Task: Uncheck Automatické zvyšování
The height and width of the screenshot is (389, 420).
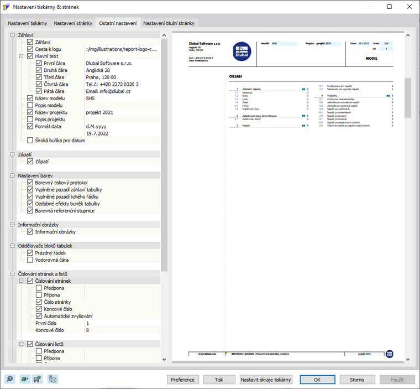Action: click(x=39, y=316)
